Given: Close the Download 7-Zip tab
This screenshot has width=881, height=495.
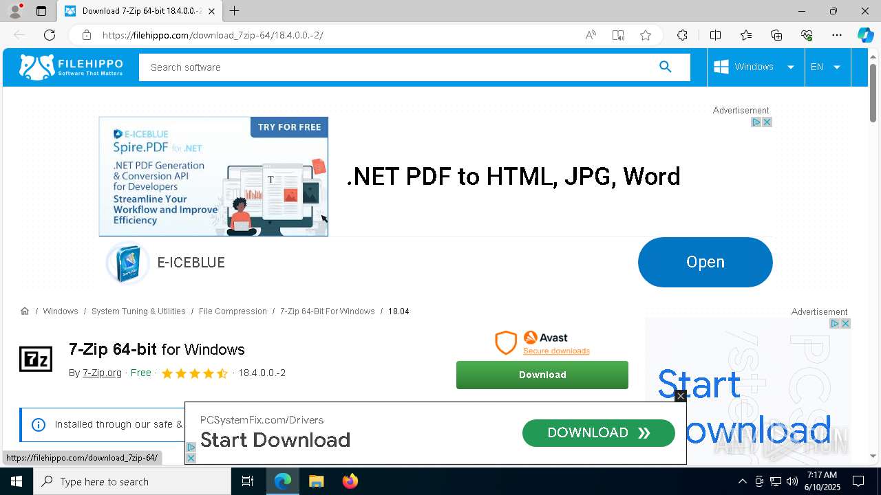Looking at the screenshot, I should tap(211, 11).
